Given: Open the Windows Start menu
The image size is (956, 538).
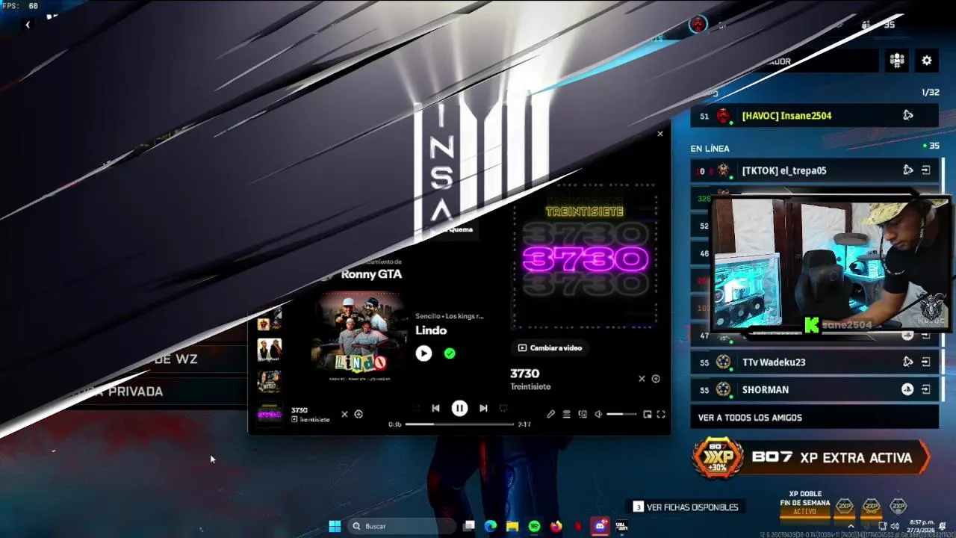Looking at the screenshot, I should tap(335, 526).
